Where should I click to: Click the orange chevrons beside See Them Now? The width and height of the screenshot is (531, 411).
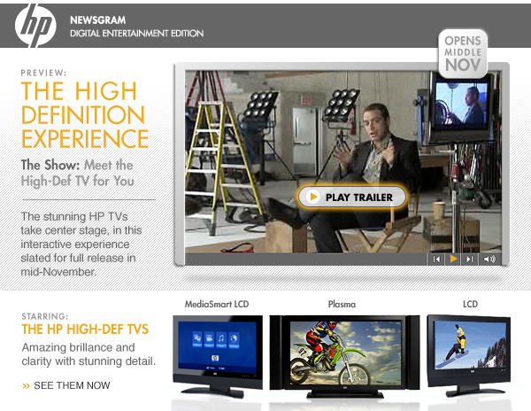tap(27, 385)
